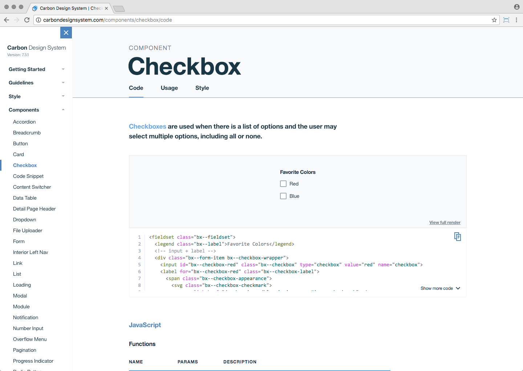The width and height of the screenshot is (523, 371).
Task: Check the Red checkbox
Action: pyautogui.click(x=283, y=184)
